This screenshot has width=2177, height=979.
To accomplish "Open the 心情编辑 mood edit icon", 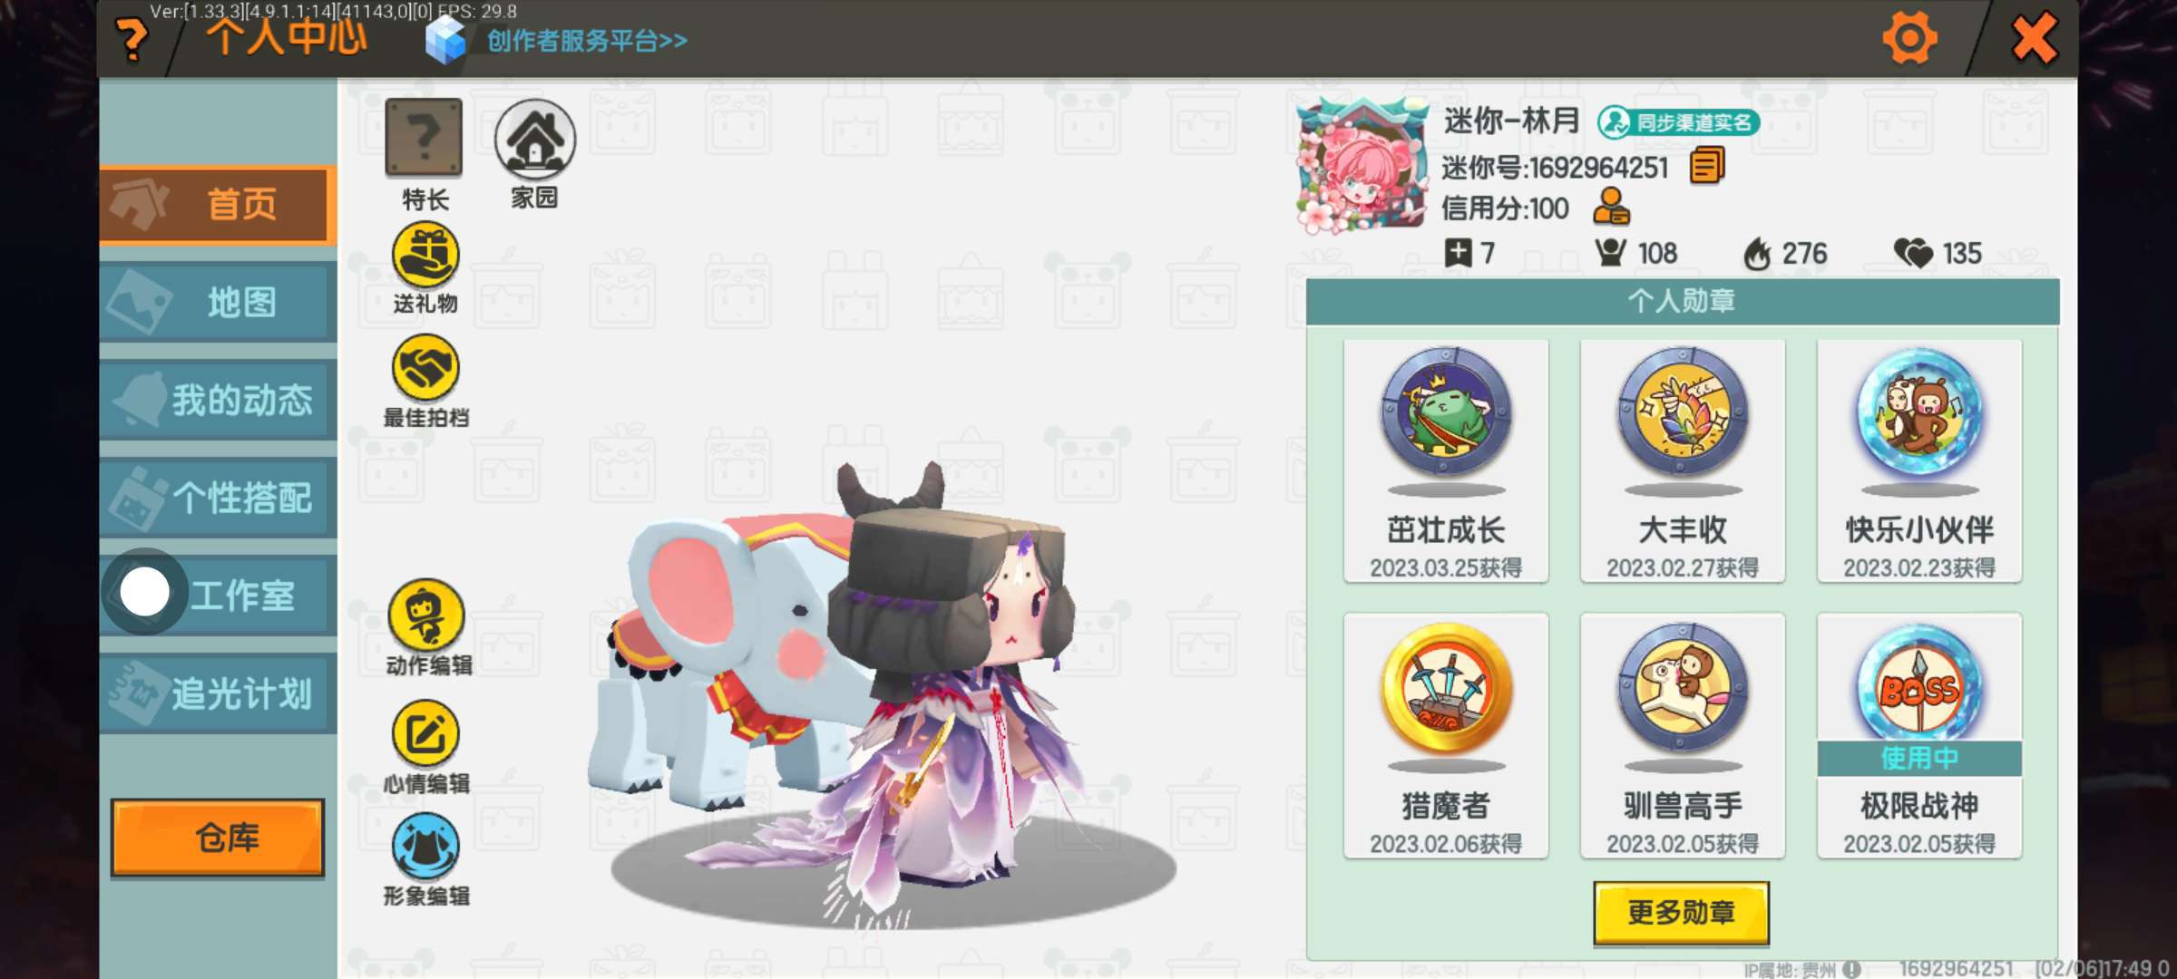I will coord(425,734).
